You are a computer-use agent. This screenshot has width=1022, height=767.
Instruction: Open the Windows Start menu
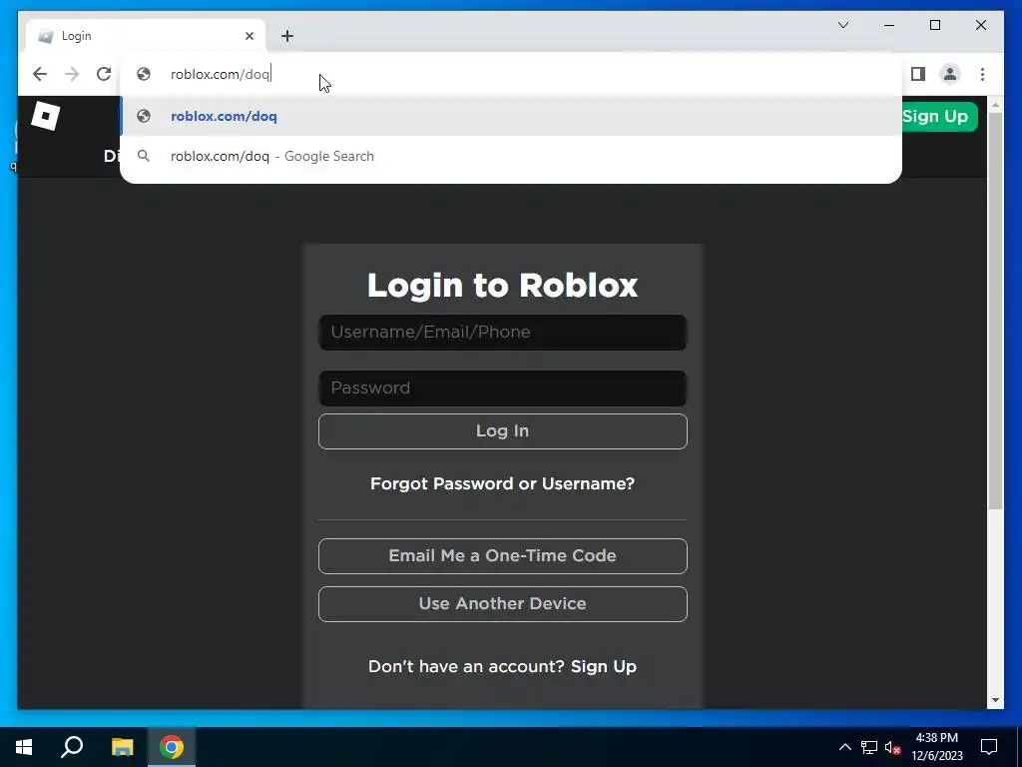click(x=24, y=747)
